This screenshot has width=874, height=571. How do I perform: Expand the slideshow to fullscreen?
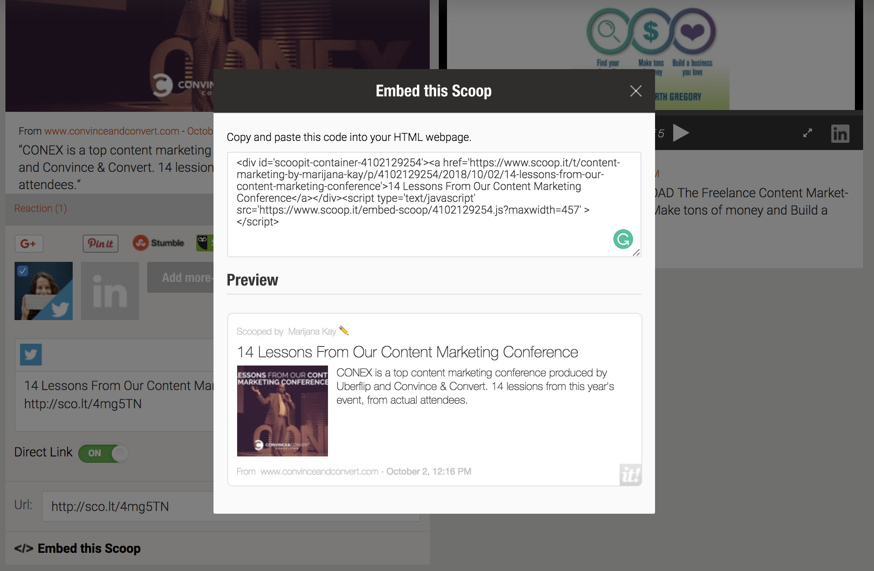pyautogui.click(x=807, y=133)
